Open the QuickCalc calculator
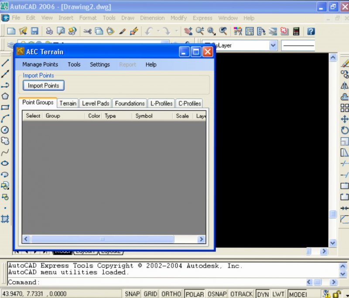The image size is (349, 298). (296, 31)
